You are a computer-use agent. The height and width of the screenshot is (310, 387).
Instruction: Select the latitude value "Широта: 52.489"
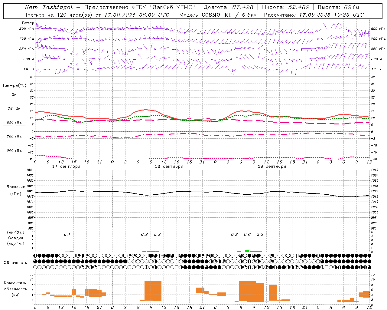point(286,7)
